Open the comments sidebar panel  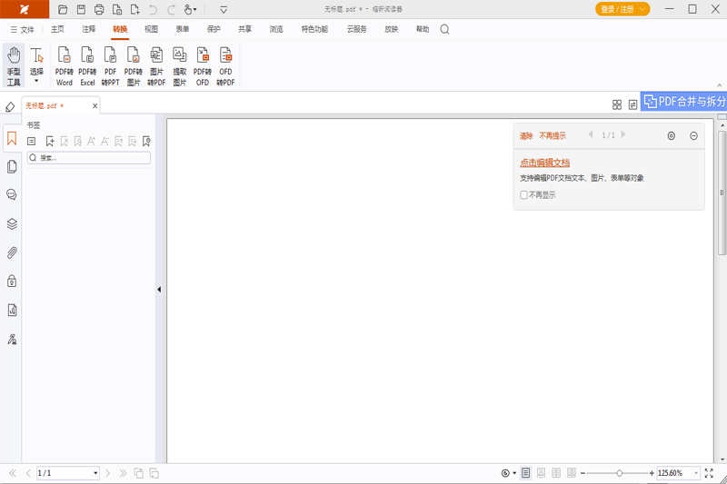click(12, 195)
